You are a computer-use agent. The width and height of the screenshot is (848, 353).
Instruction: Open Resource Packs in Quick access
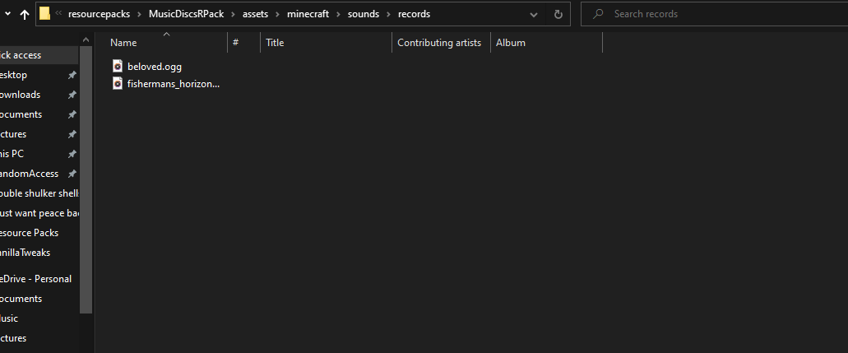(29, 233)
